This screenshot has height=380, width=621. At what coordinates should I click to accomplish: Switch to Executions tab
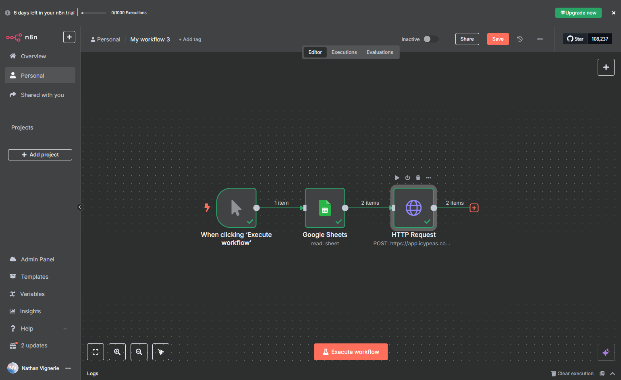click(344, 52)
